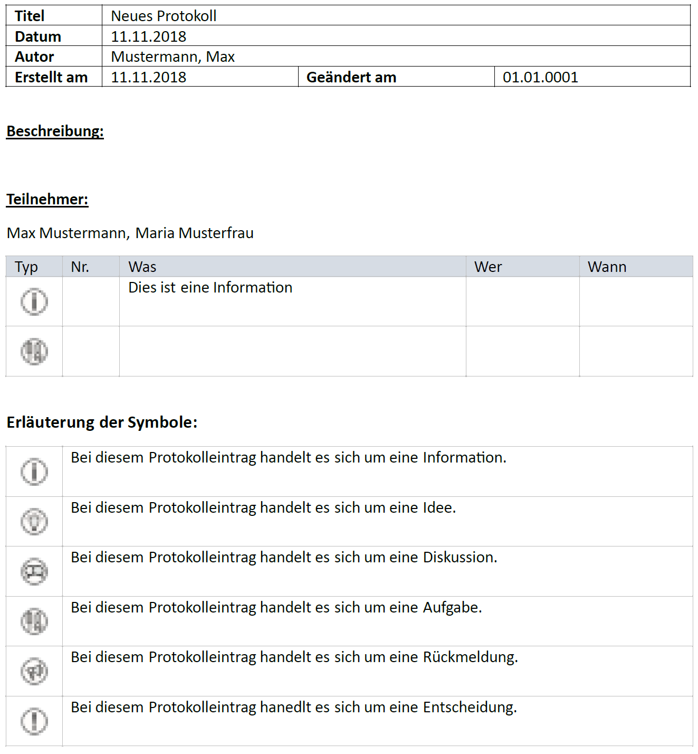
Task: Click the text 'Dies ist eine Information'
Action: [210, 287]
